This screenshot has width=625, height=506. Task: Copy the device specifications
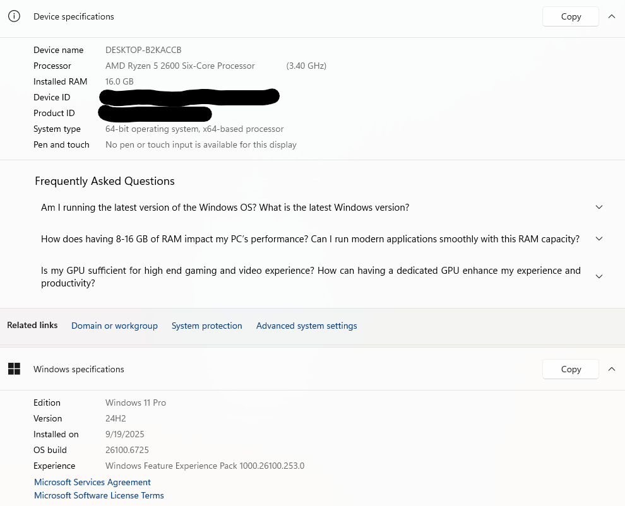click(x=571, y=16)
